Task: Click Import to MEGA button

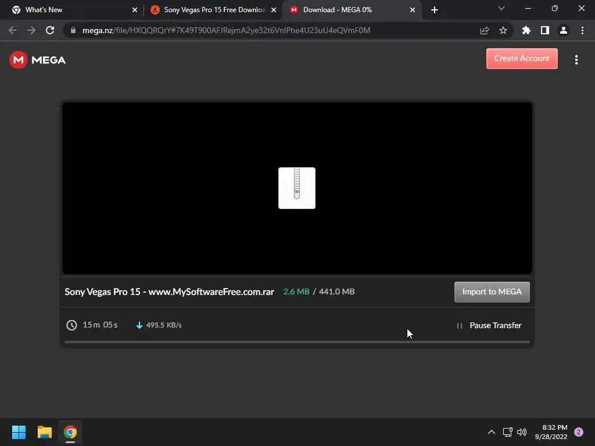Action: pyautogui.click(x=492, y=292)
